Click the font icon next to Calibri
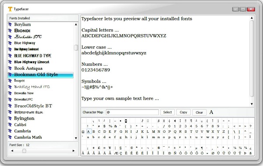The height and width of the screenshot is (166, 263). (x=10, y=125)
